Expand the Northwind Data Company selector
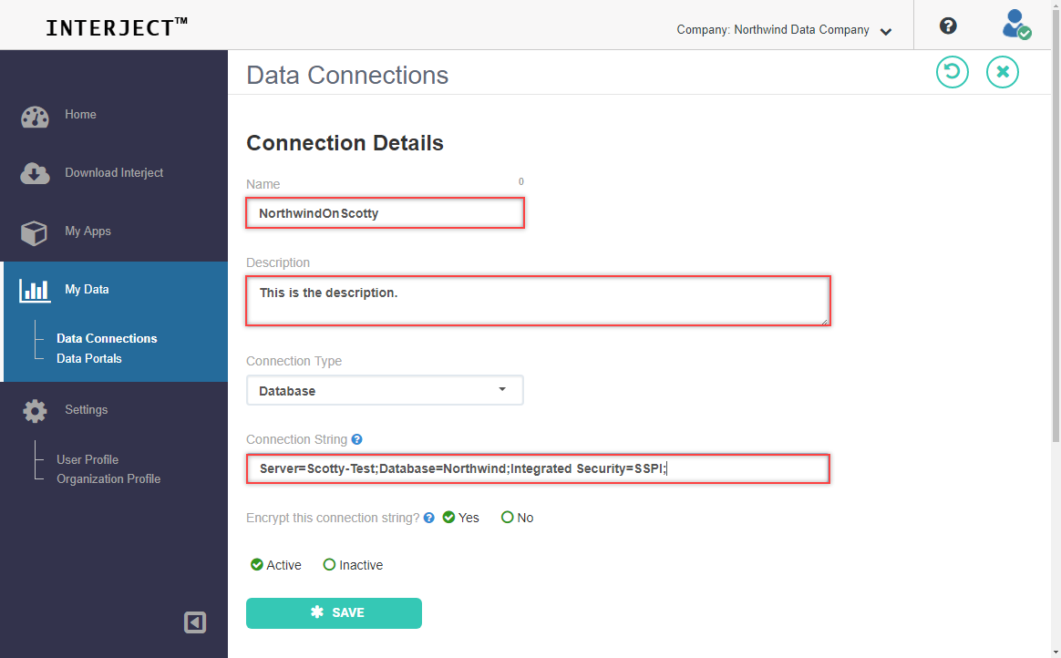The width and height of the screenshot is (1061, 658). pyautogui.click(x=784, y=30)
